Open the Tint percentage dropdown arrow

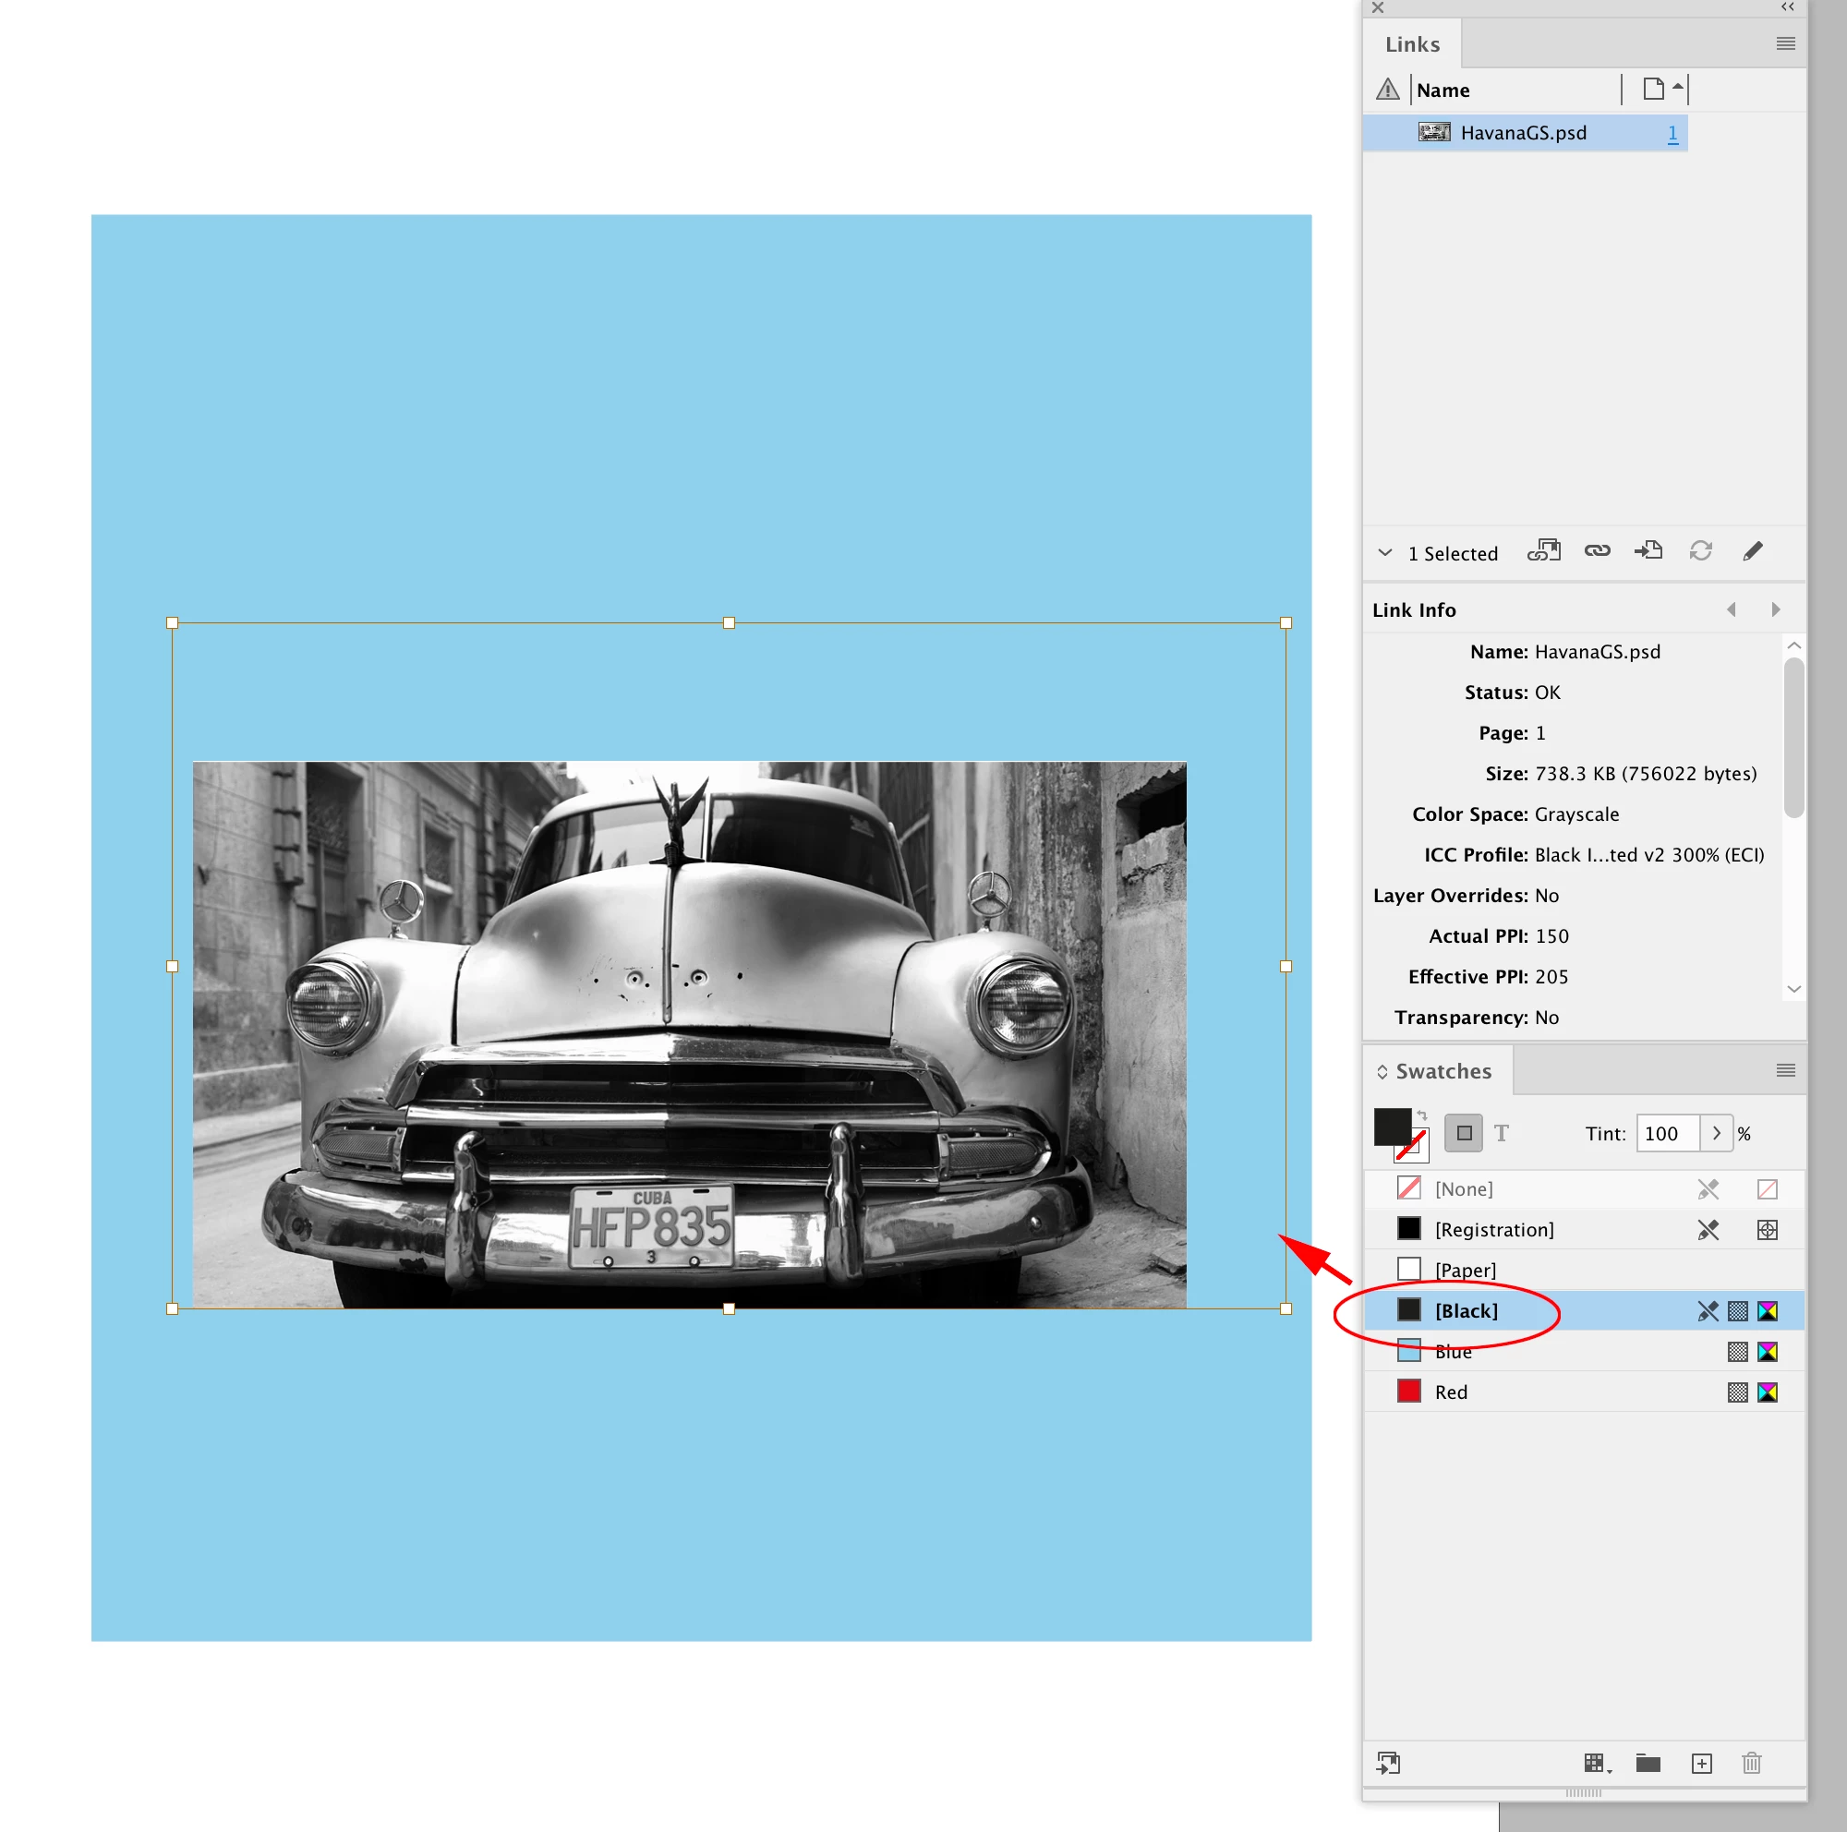click(1716, 1133)
